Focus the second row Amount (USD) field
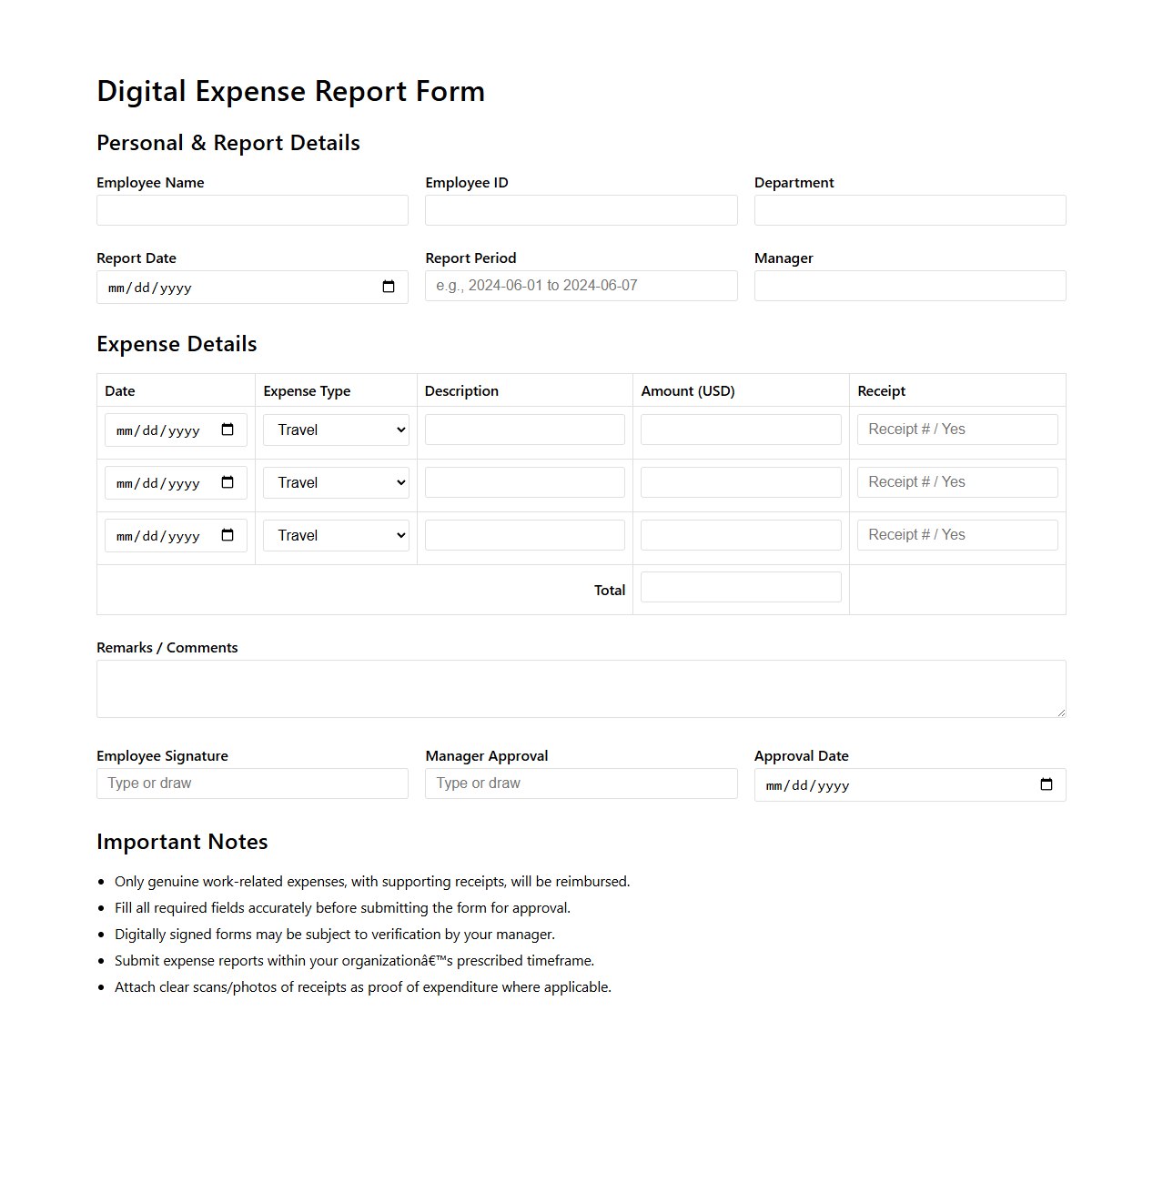Image resolution: width=1163 pixels, height=1183 pixels. [741, 482]
